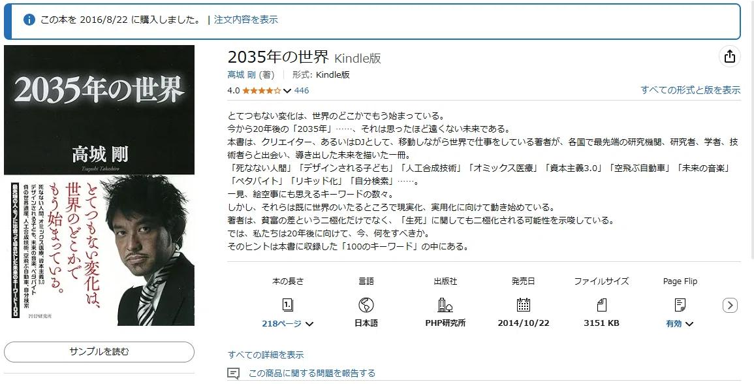Open すべての形式と版を表示 link
Viewport: 754px width, 384px height.
(x=691, y=90)
